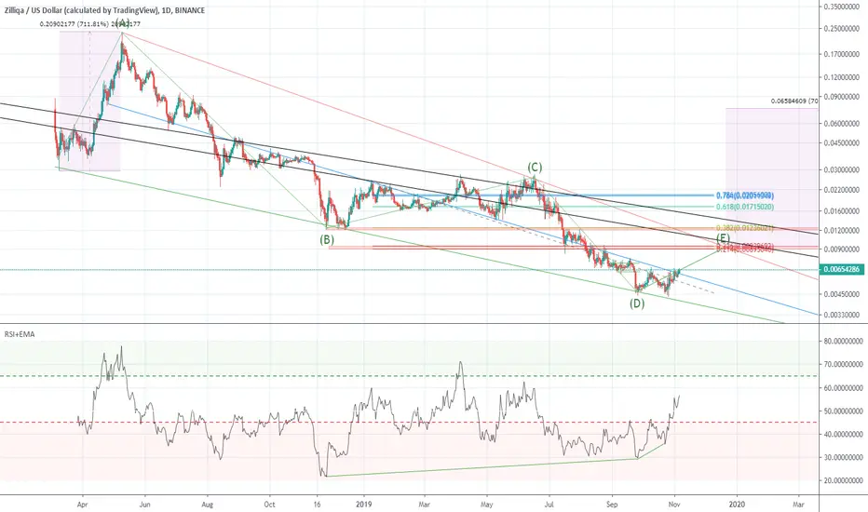Click the May label on the time axis

[x=487, y=505]
